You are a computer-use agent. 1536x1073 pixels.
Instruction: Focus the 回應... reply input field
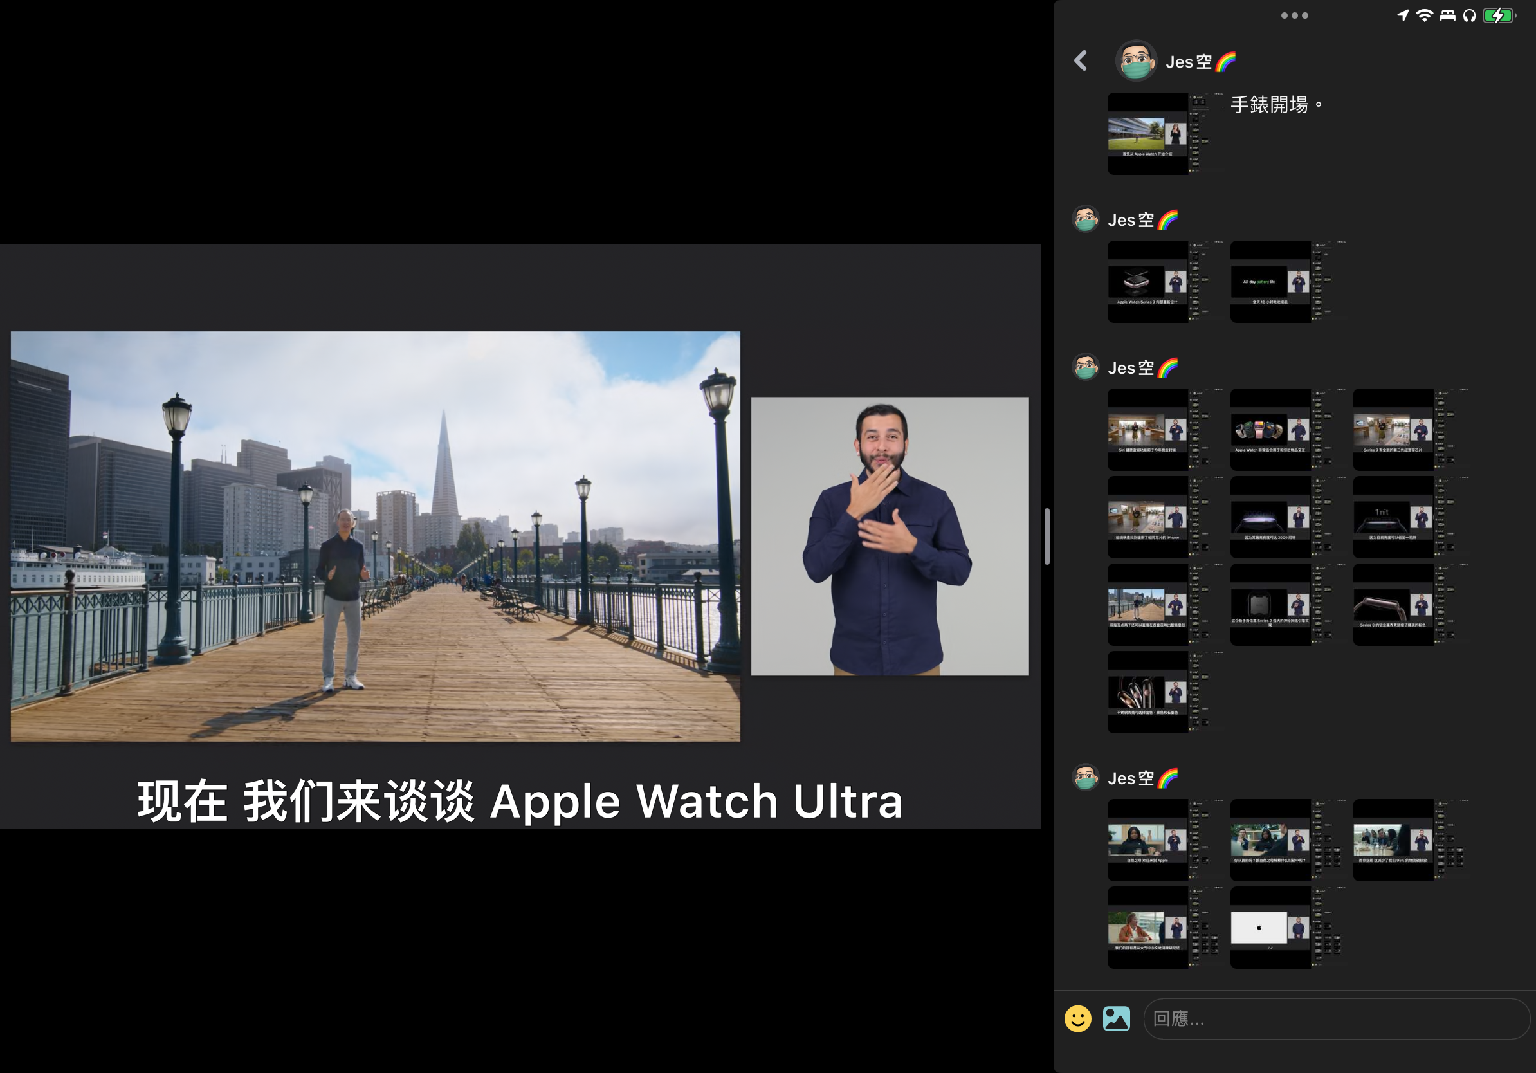tap(1336, 1019)
